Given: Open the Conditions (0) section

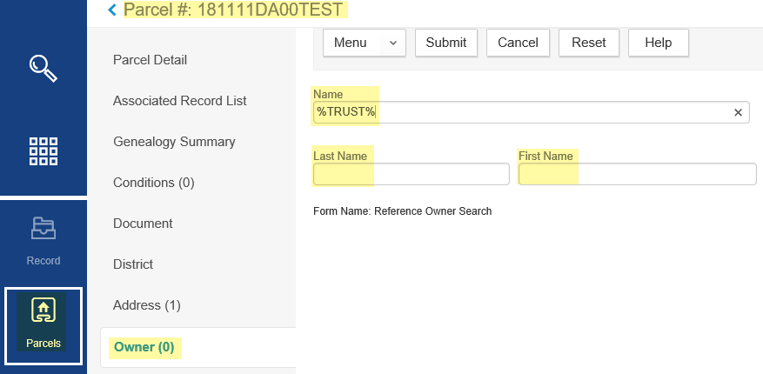Looking at the screenshot, I should (x=153, y=183).
